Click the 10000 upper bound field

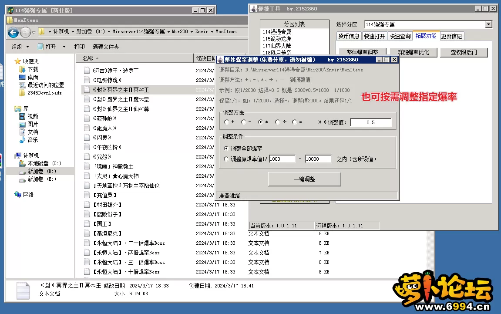[x=318, y=159]
